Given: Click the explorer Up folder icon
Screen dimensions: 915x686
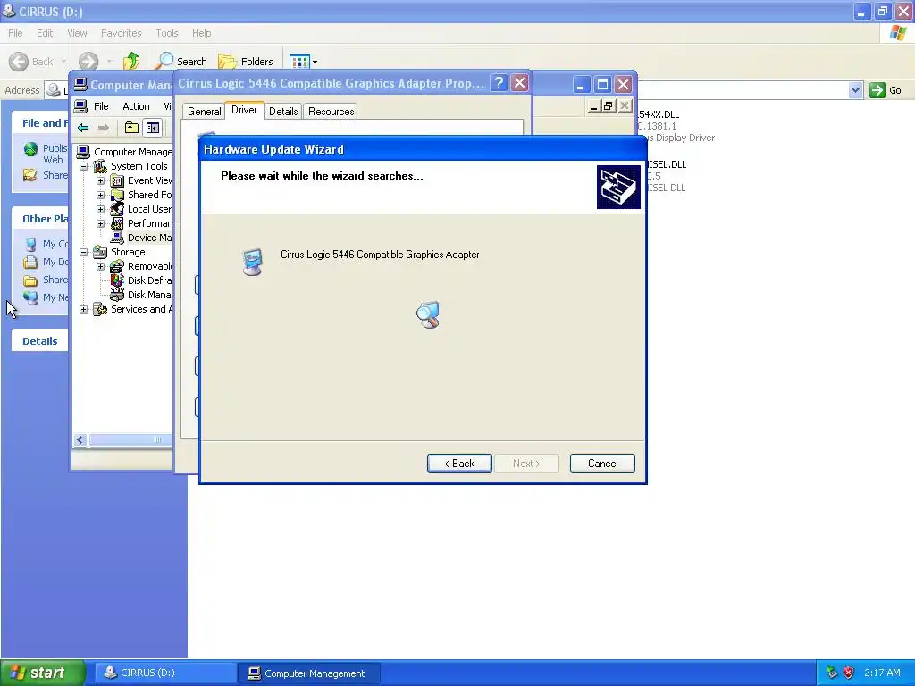Looking at the screenshot, I should (131, 62).
